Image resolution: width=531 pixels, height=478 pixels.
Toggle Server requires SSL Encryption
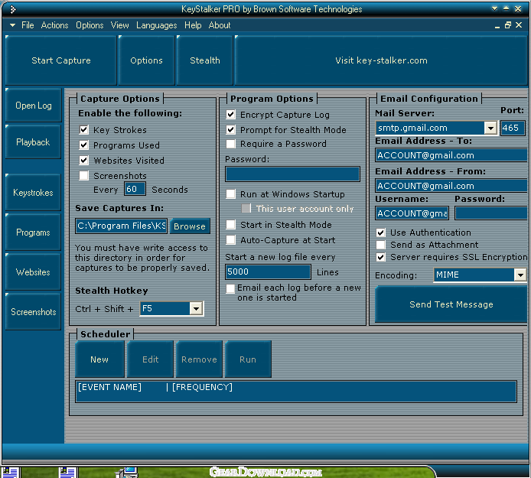pyautogui.click(x=380, y=257)
